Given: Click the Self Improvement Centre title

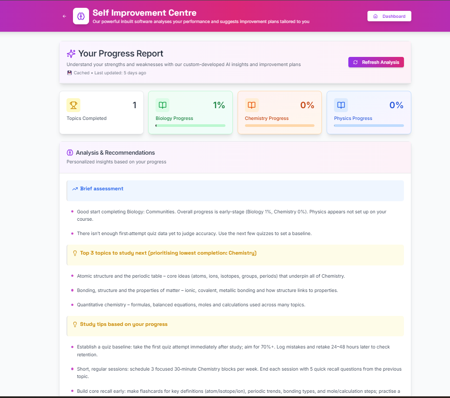Looking at the screenshot, I should [144, 13].
